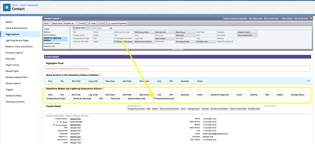This screenshot has width=315, height=144.
Task: Open Hierarchy Columns in sidebar
Action: (x=15, y=102)
